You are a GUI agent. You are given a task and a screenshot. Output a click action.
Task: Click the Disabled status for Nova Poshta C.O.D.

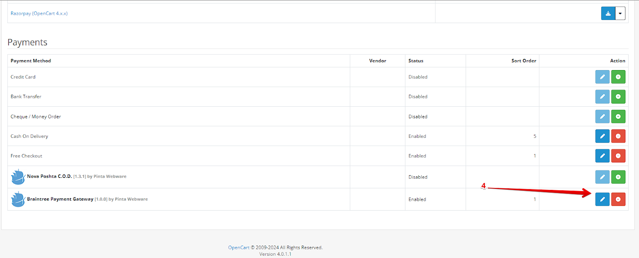coord(418,177)
